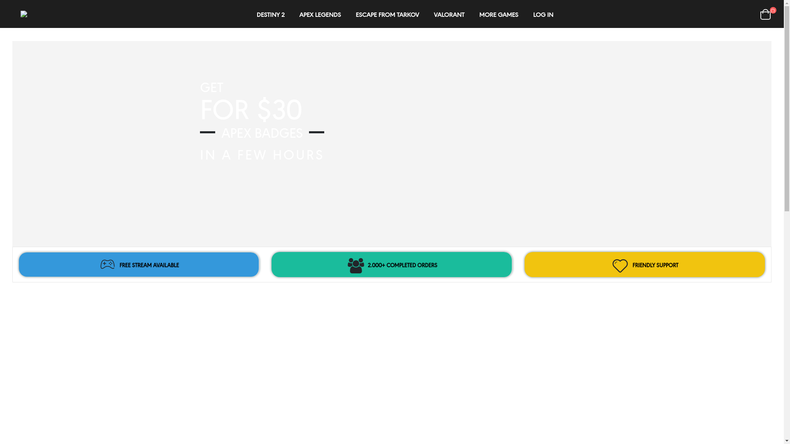Click the cart notification badge
This screenshot has width=790, height=444.
773,10
